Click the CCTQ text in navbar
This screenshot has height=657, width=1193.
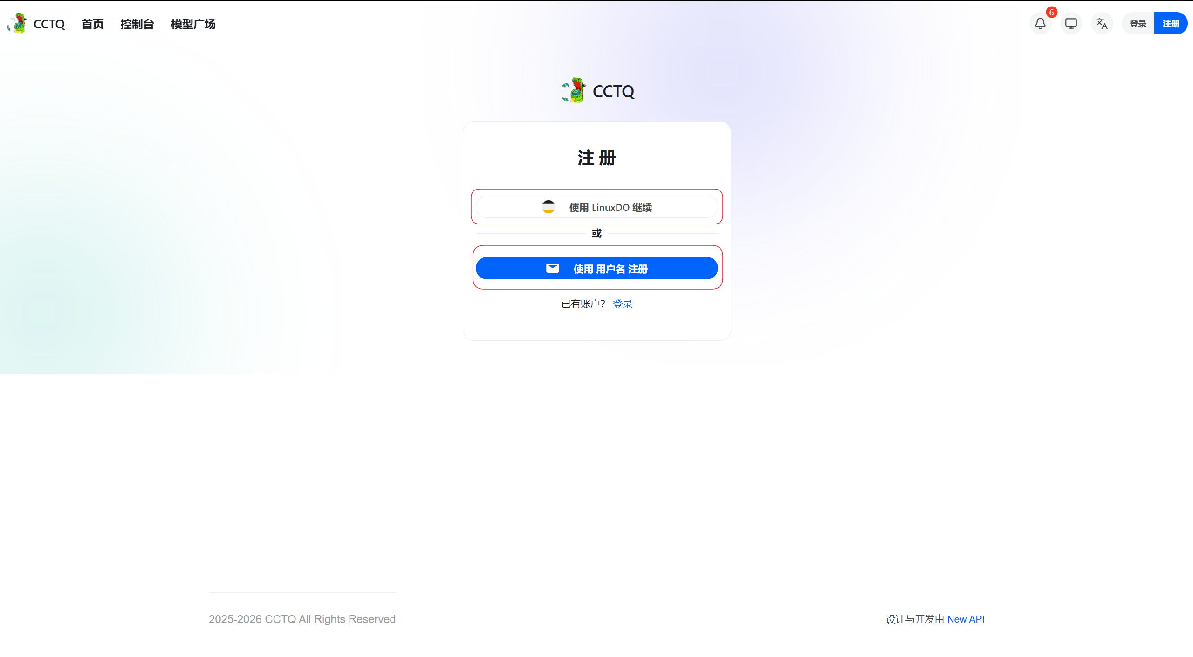pyautogui.click(x=49, y=24)
